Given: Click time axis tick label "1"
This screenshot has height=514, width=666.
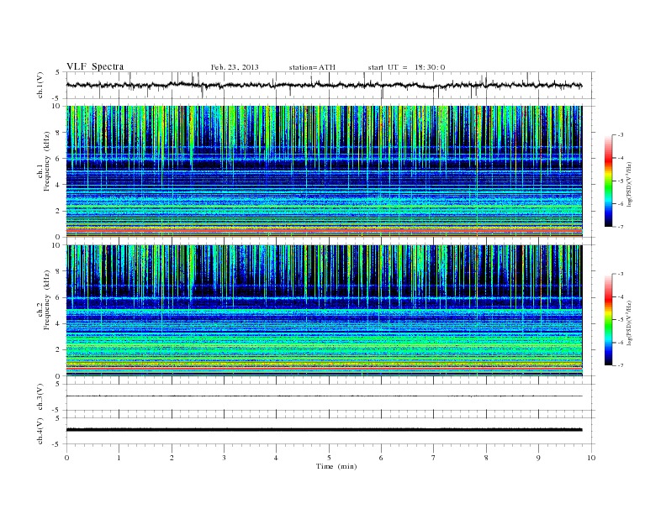Looking at the screenshot, I should pos(119,458).
